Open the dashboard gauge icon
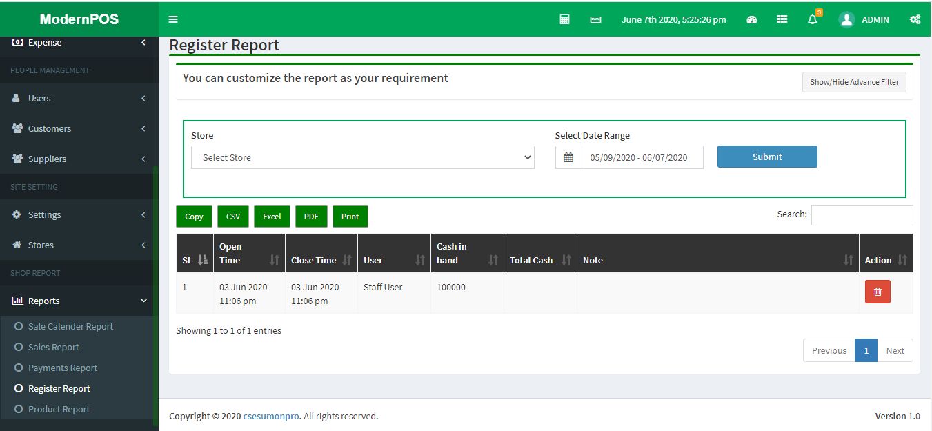Screen dimensions: 932x431 pyautogui.click(x=752, y=19)
